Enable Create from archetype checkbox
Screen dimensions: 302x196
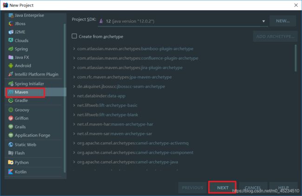74,36
